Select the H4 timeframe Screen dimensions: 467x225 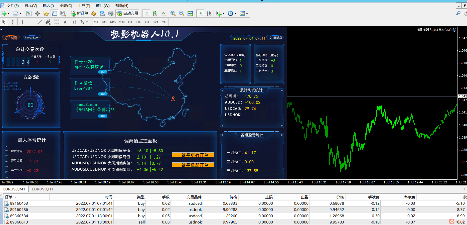click(138, 22)
